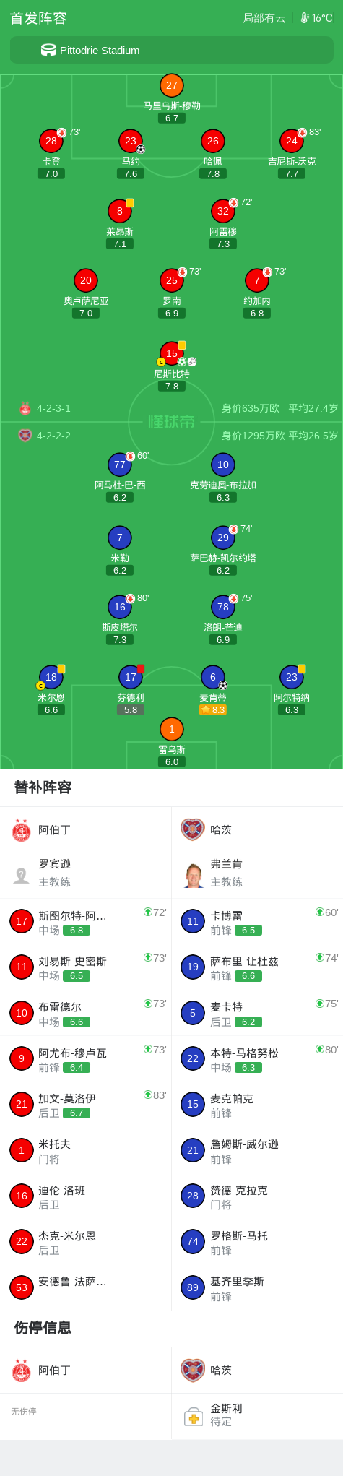343x1476 pixels.
Task: Tap Hearts goalkeeper number 1 雷乌斯
Action: click(172, 729)
